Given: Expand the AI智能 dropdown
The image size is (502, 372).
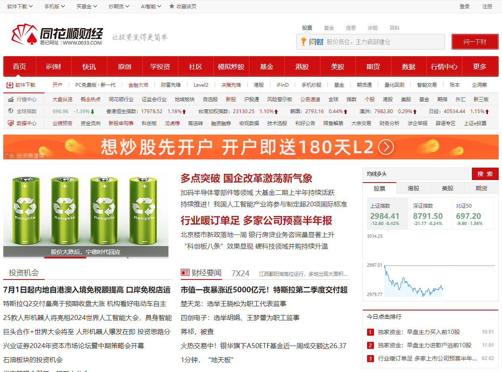Looking at the screenshot, I should coord(151,7).
